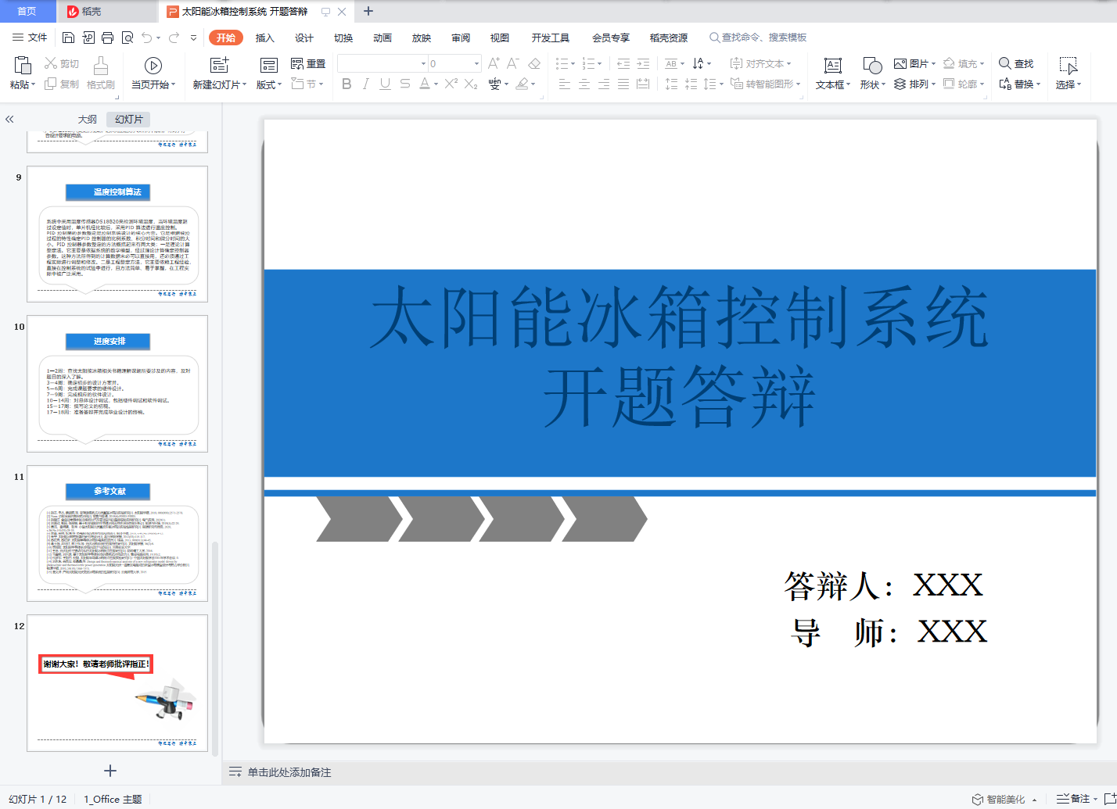Click the decrease indent icon

pos(623,63)
